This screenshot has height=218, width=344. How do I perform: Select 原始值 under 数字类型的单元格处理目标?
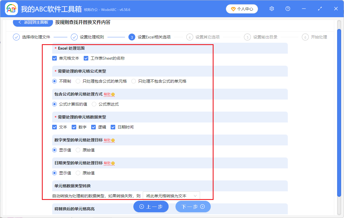click(x=78, y=150)
